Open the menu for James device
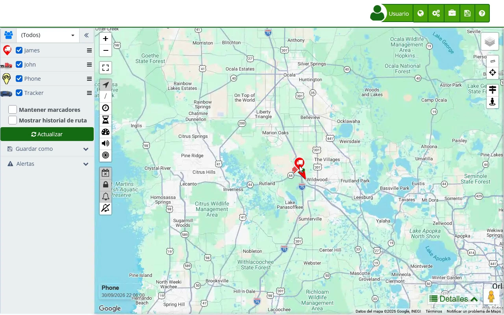The width and height of the screenshot is (504, 315). click(x=89, y=50)
